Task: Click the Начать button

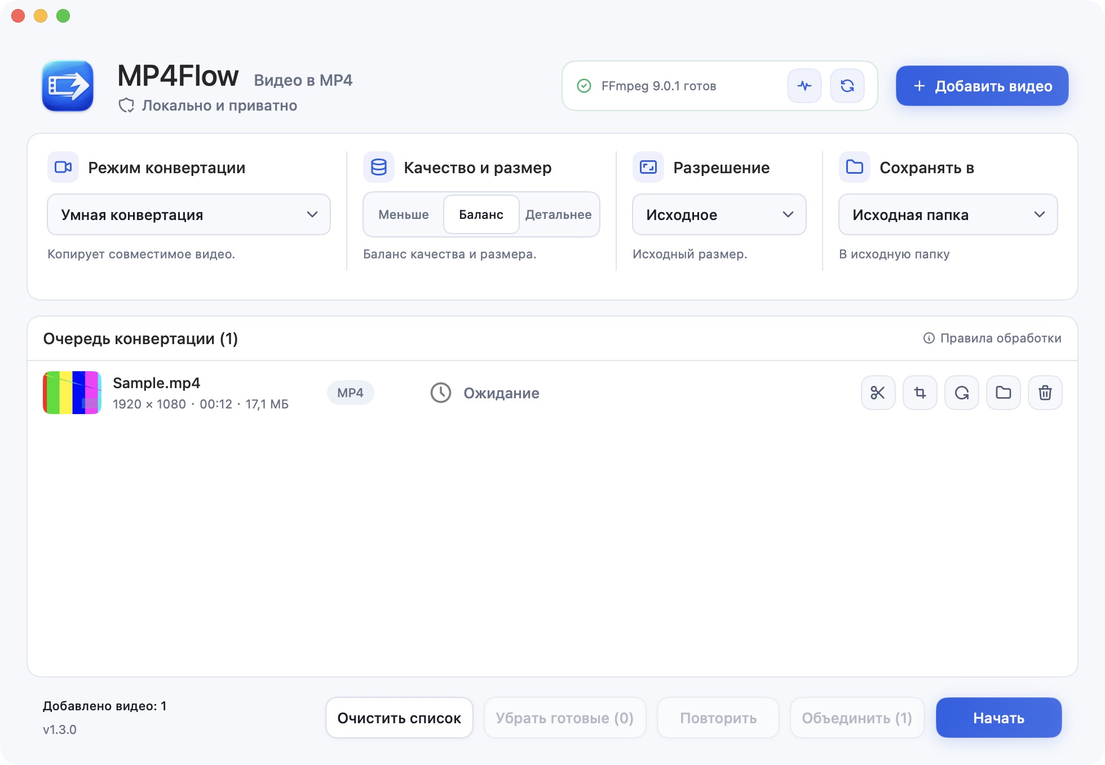Action: [x=999, y=718]
